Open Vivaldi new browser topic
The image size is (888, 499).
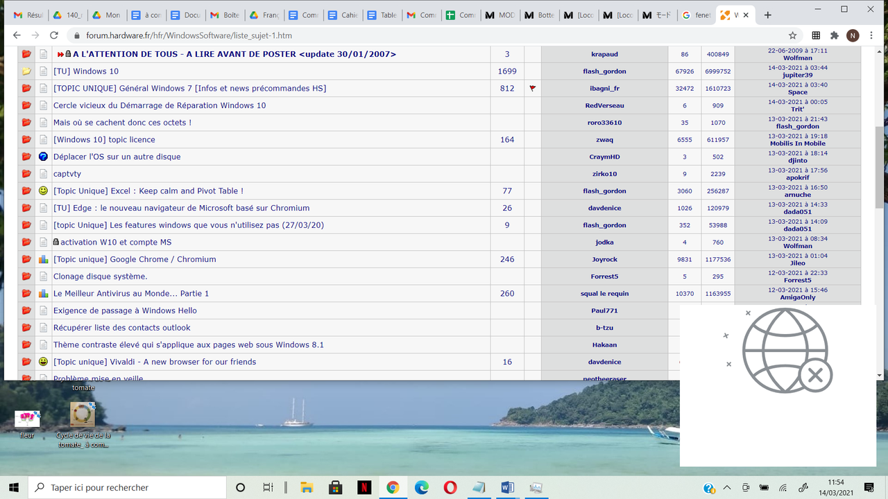(x=155, y=362)
